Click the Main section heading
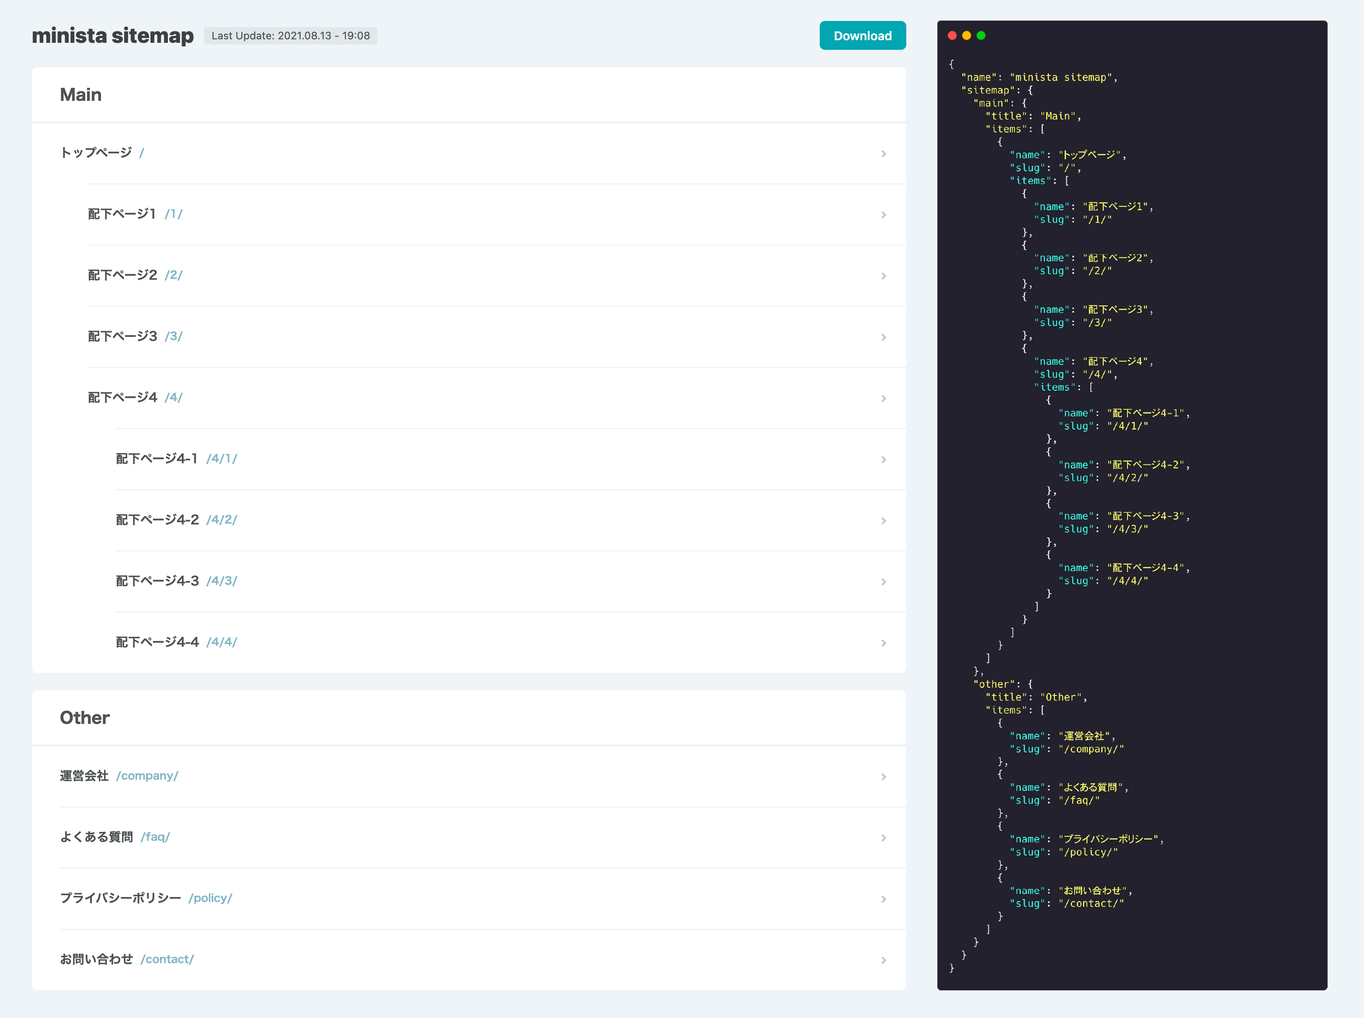Screen dimensions: 1364x1018 [81, 95]
